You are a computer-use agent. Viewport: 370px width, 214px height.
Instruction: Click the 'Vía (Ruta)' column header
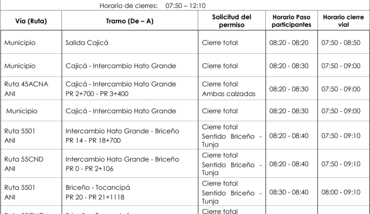pos(31,21)
